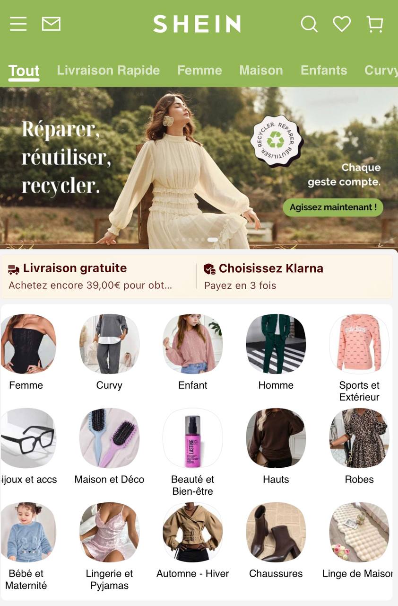Screen dimensions: 398x606
Task: Go to the SHEIN logo home
Action: 197,24
